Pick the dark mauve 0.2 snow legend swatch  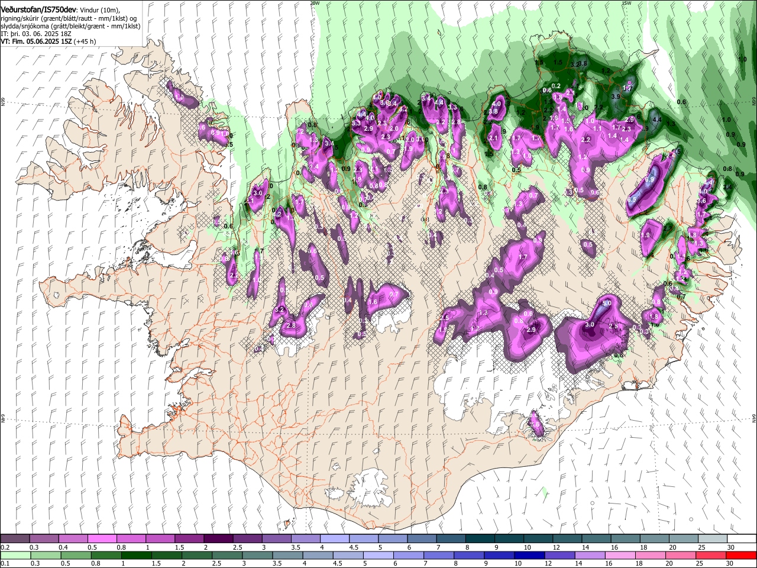click(15, 538)
